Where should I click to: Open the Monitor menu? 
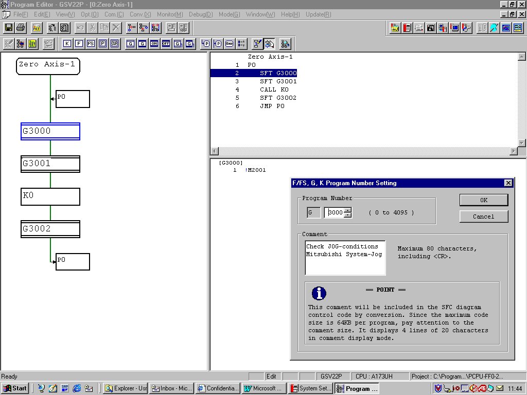tap(170, 14)
